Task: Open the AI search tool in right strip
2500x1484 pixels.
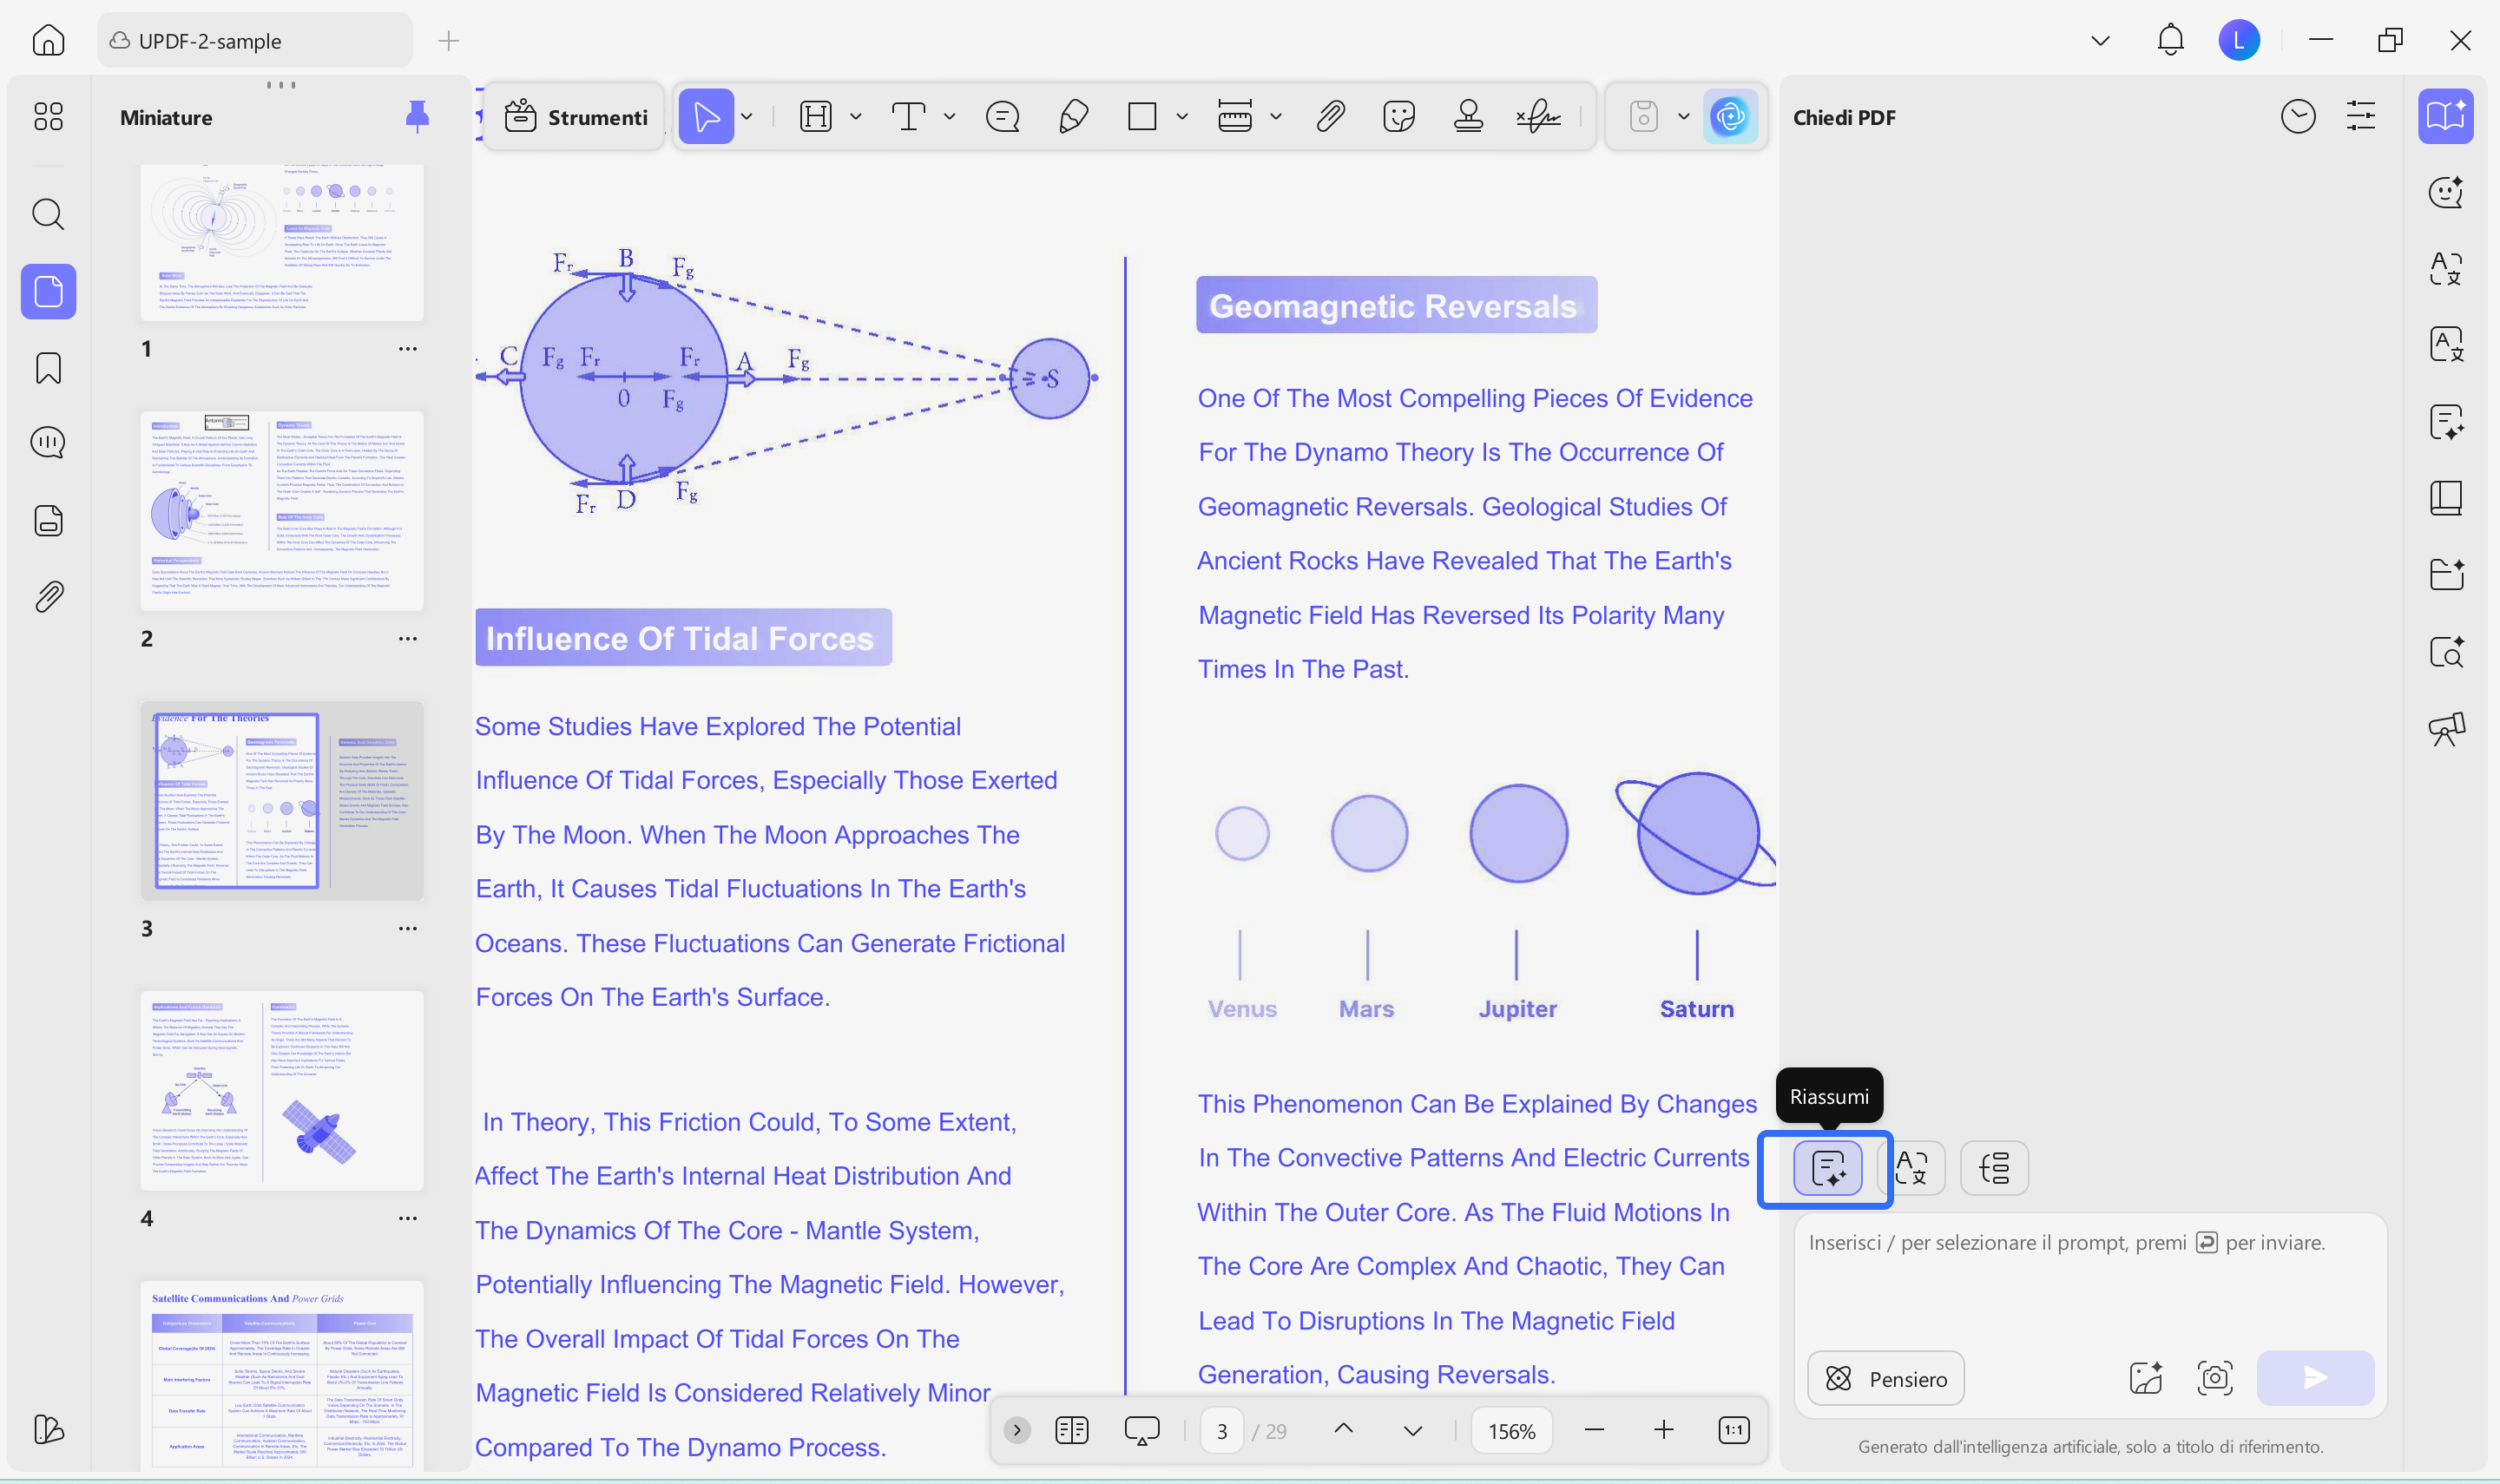Action: tap(2446, 652)
